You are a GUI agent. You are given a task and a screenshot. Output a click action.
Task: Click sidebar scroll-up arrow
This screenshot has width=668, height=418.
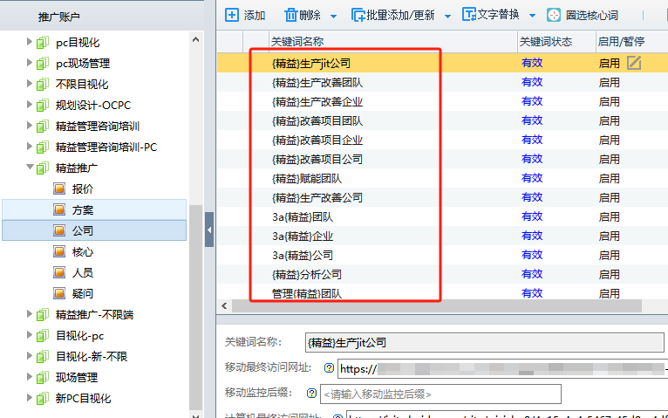[x=195, y=39]
